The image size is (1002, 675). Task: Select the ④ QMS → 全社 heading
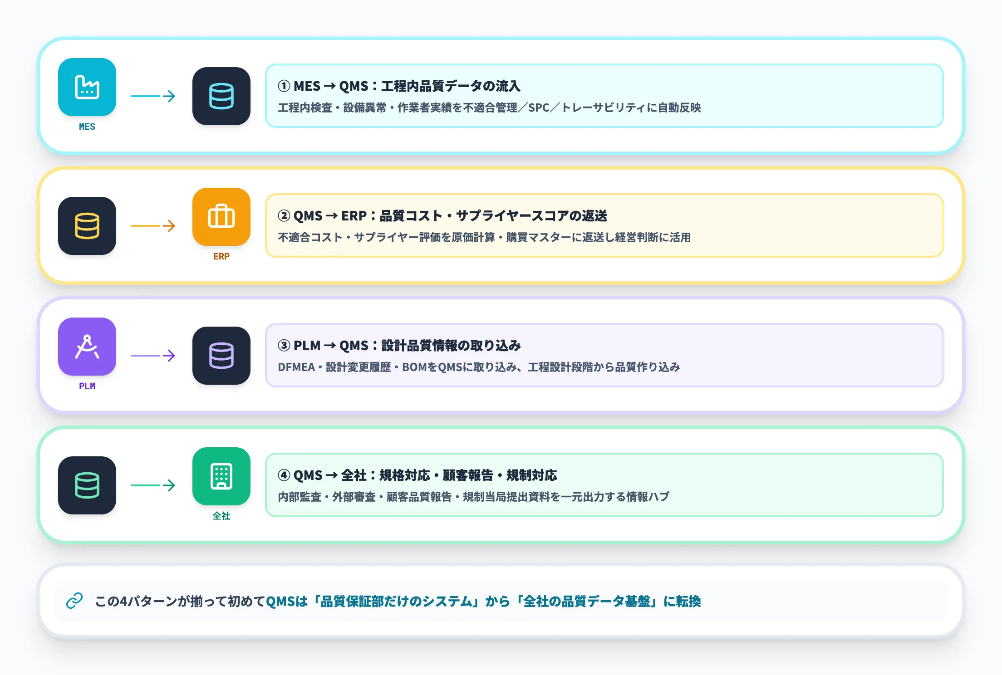419,475
